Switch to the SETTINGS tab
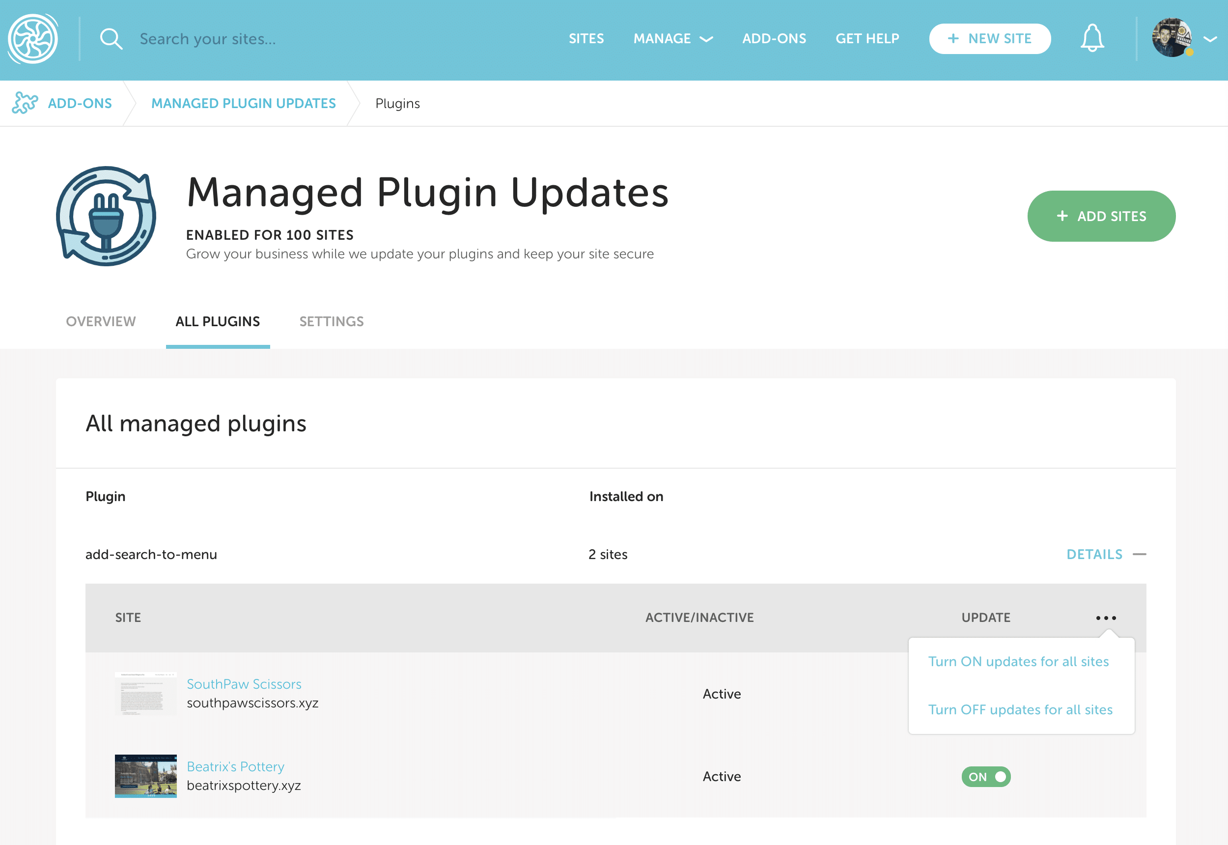 click(x=332, y=321)
